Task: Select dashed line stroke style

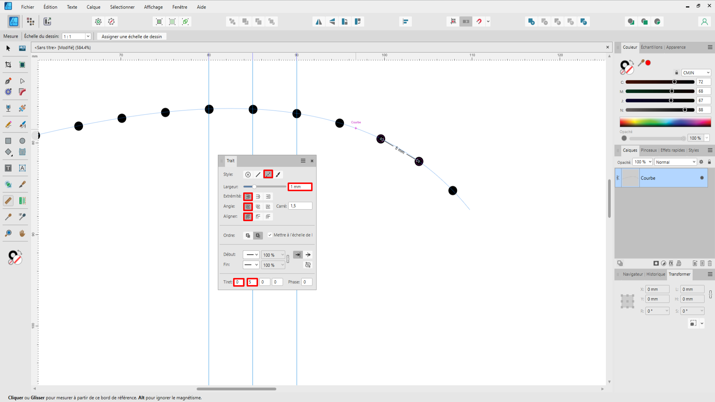Action: [268, 174]
